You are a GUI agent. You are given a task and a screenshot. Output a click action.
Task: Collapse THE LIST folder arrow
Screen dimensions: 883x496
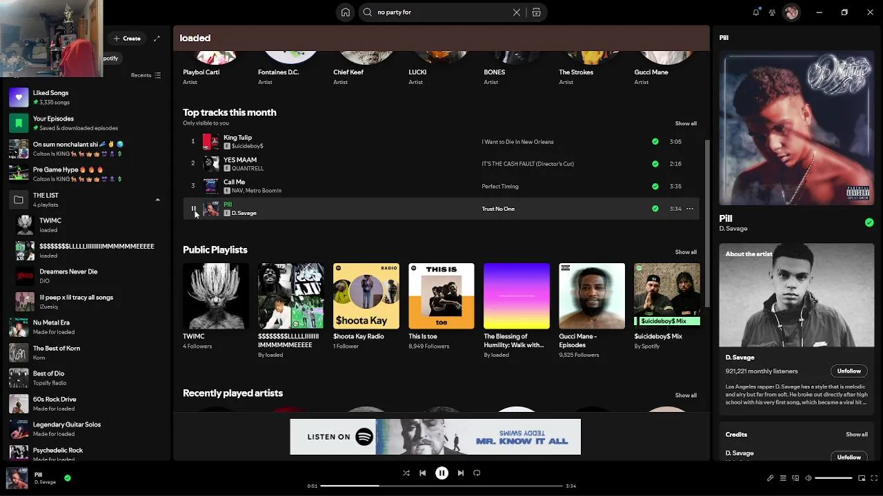[157, 200]
